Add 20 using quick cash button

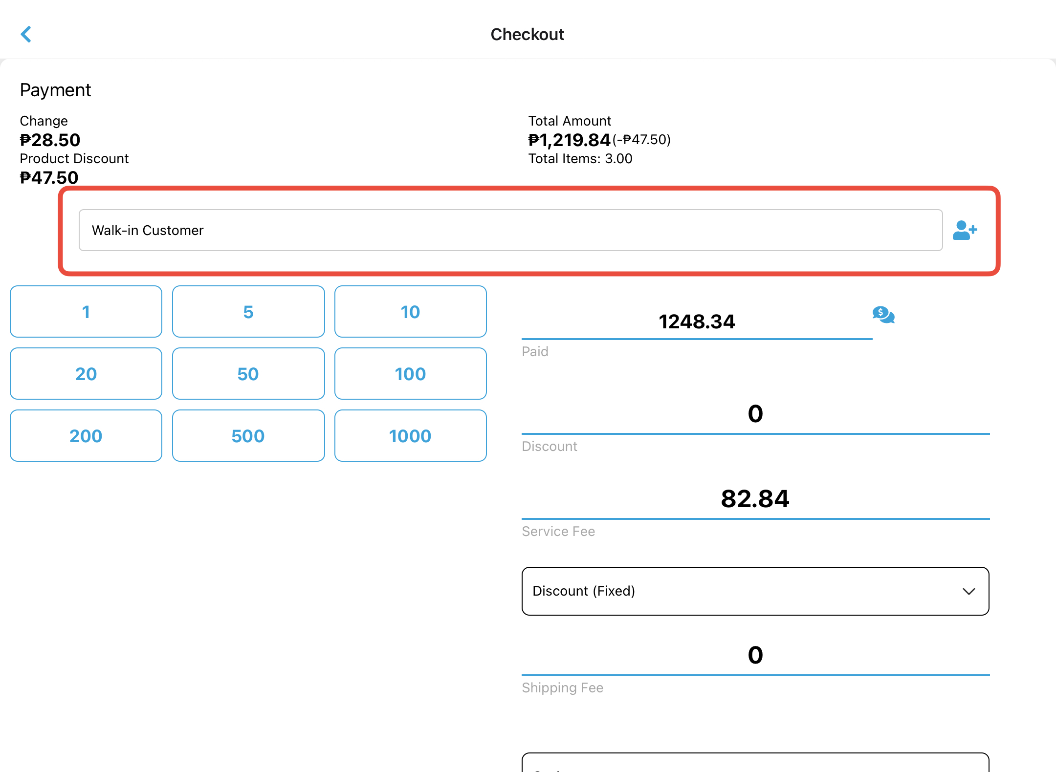coord(86,374)
